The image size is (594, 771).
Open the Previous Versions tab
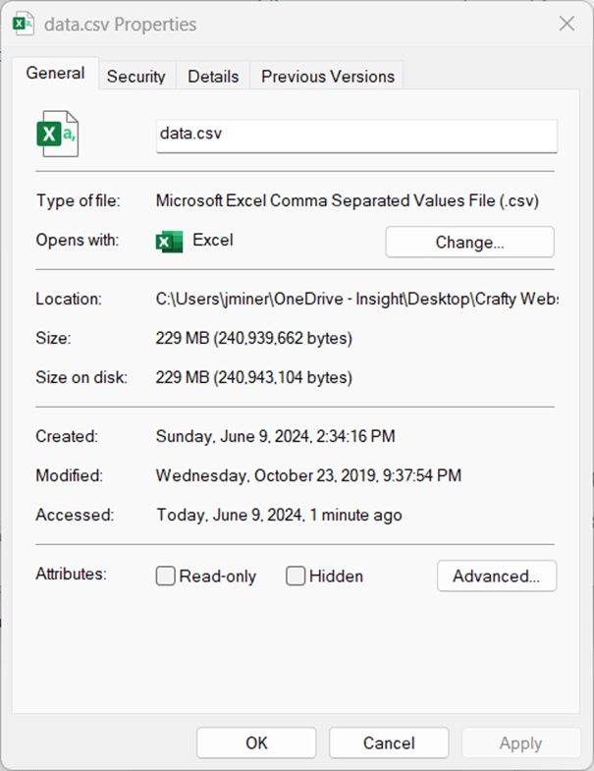tap(327, 77)
